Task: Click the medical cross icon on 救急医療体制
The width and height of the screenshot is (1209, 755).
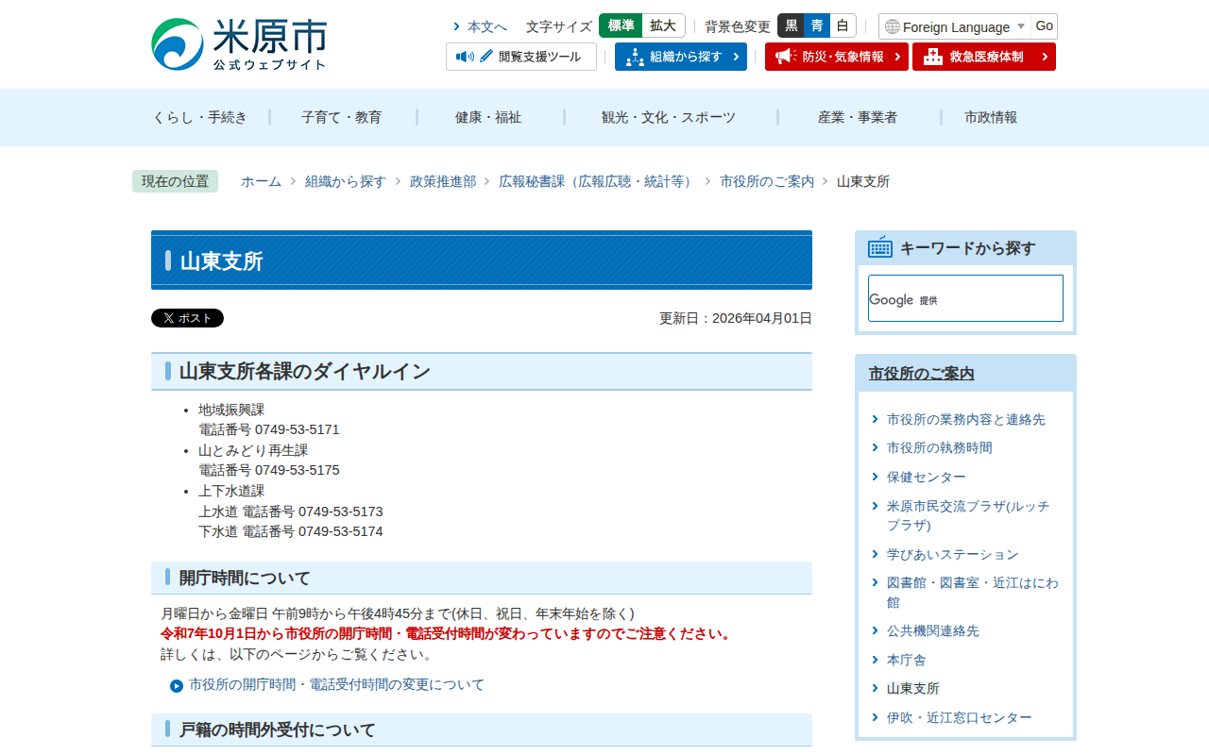Action: [x=933, y=57]
